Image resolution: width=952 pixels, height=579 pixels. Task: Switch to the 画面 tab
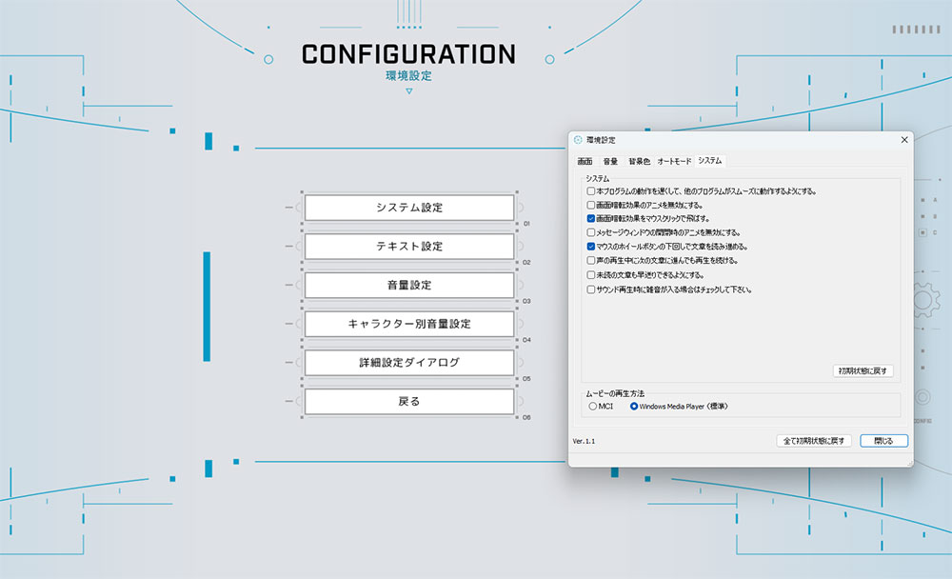(585, 161)
